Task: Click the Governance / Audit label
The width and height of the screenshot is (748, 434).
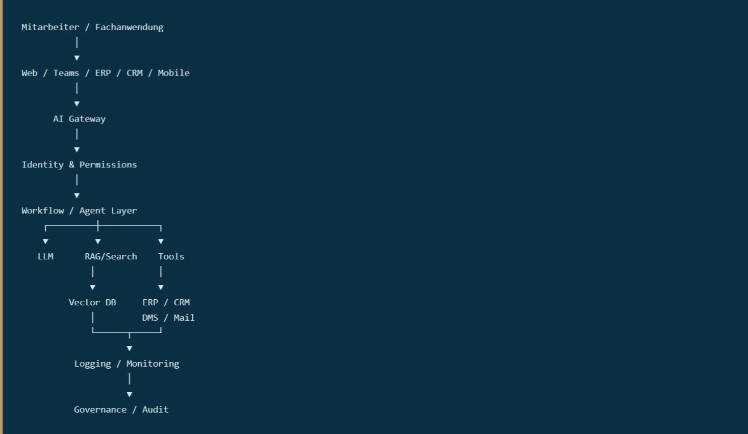Action: coord(121,409)
